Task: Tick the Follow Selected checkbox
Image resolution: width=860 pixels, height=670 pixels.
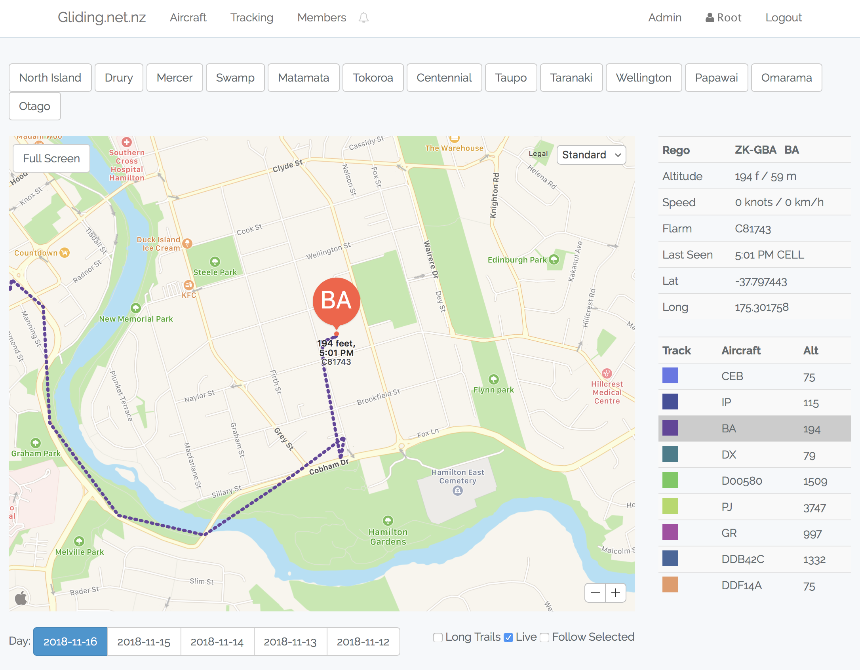Action: pos(544,638)
